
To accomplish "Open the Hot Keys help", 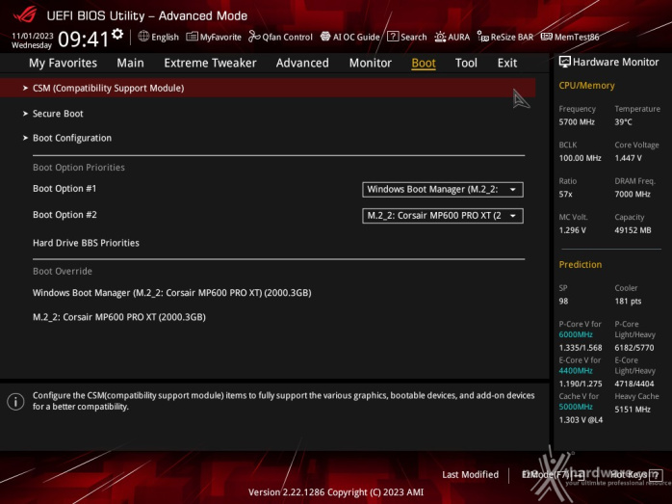I will pos(635,475).
